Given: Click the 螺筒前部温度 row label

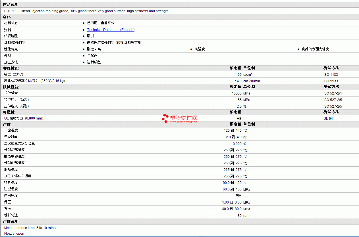Looking at the screenshot, I should pos(14,163).
